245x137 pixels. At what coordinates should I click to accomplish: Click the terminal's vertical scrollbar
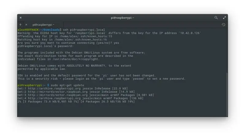227,94
